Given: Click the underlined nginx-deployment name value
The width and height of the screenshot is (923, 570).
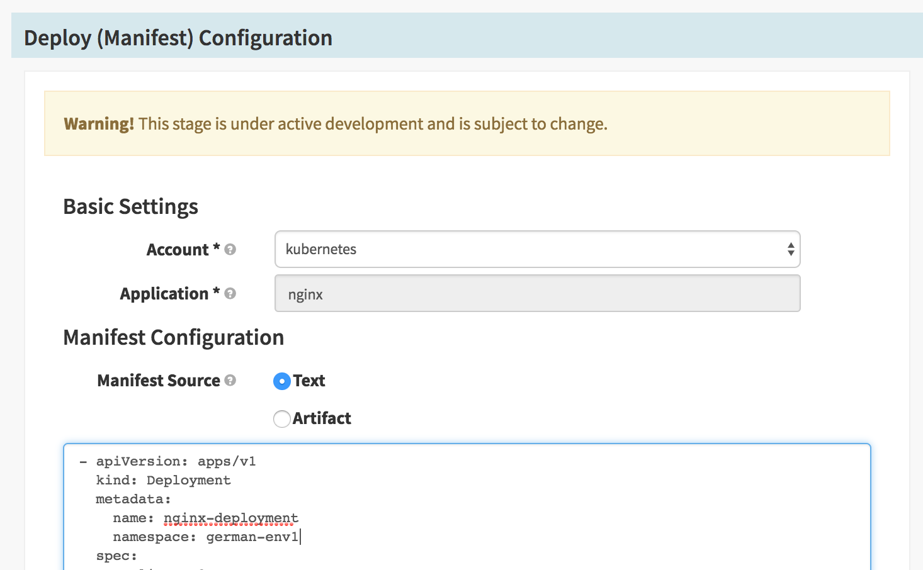Looking at the screenshot, I should point(230,518).
